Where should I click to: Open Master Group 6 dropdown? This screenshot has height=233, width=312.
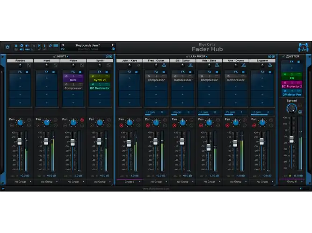[x=292, y=182]
